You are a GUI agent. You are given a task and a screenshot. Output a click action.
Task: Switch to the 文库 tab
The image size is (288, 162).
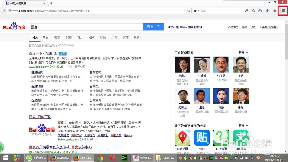point(126,37)
